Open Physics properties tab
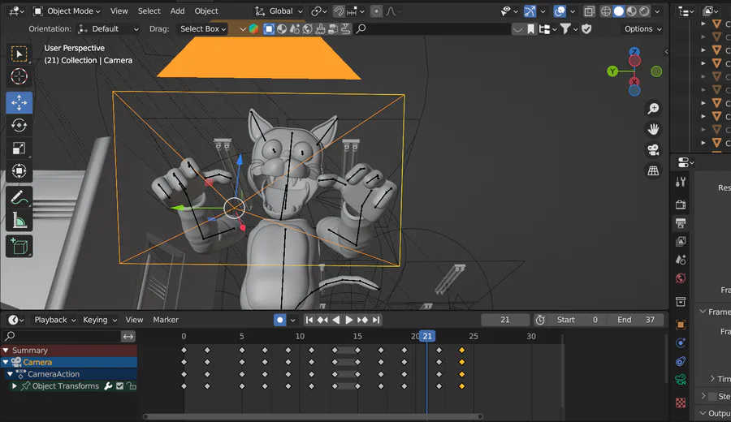The height and width of the screenshot is (422, 731). tap(681, 343)
